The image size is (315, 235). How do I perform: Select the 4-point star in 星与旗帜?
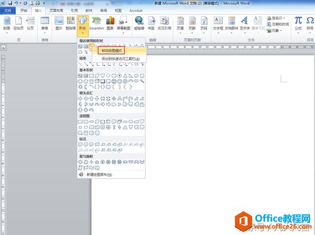coord(92,162)
